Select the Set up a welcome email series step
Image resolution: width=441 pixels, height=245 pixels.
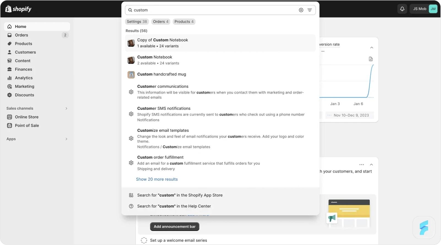(178, 240)
